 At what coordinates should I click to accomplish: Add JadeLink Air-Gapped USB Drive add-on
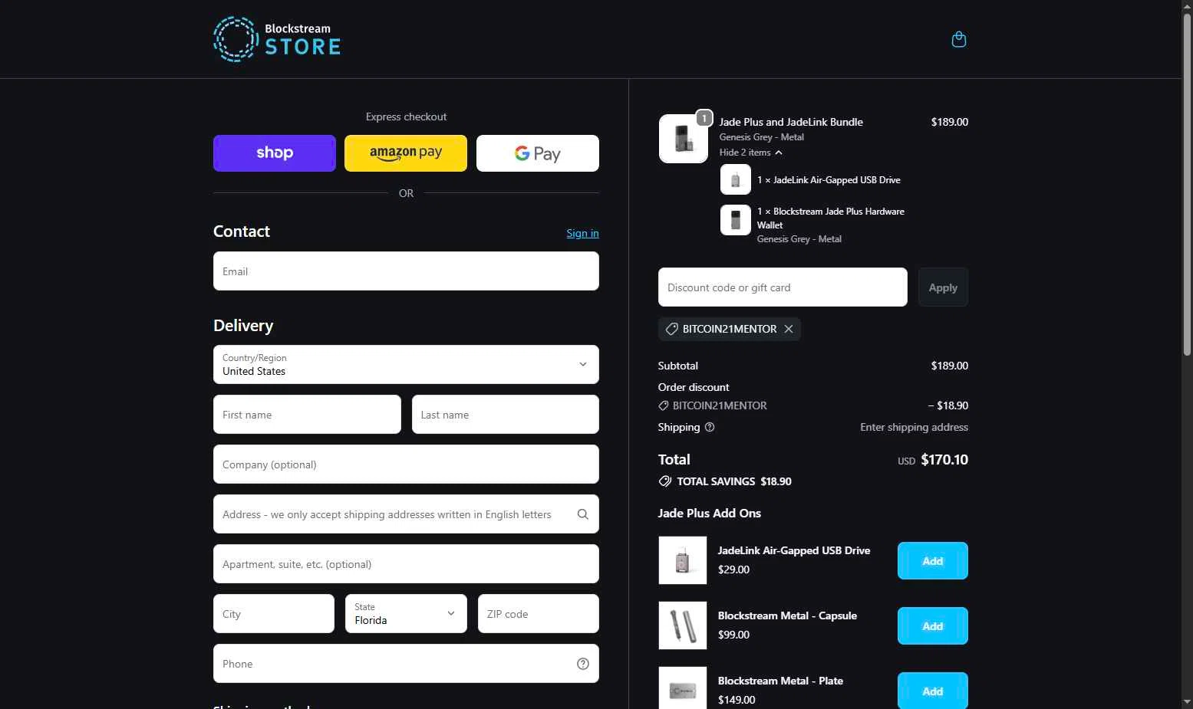pos(933,561)
